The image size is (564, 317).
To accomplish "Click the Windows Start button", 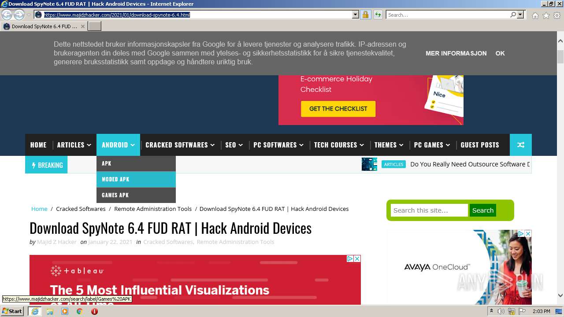I will [12, 311].
